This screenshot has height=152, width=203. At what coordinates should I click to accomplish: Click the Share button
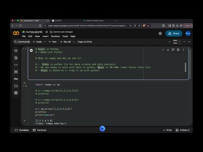pos(174,34)
